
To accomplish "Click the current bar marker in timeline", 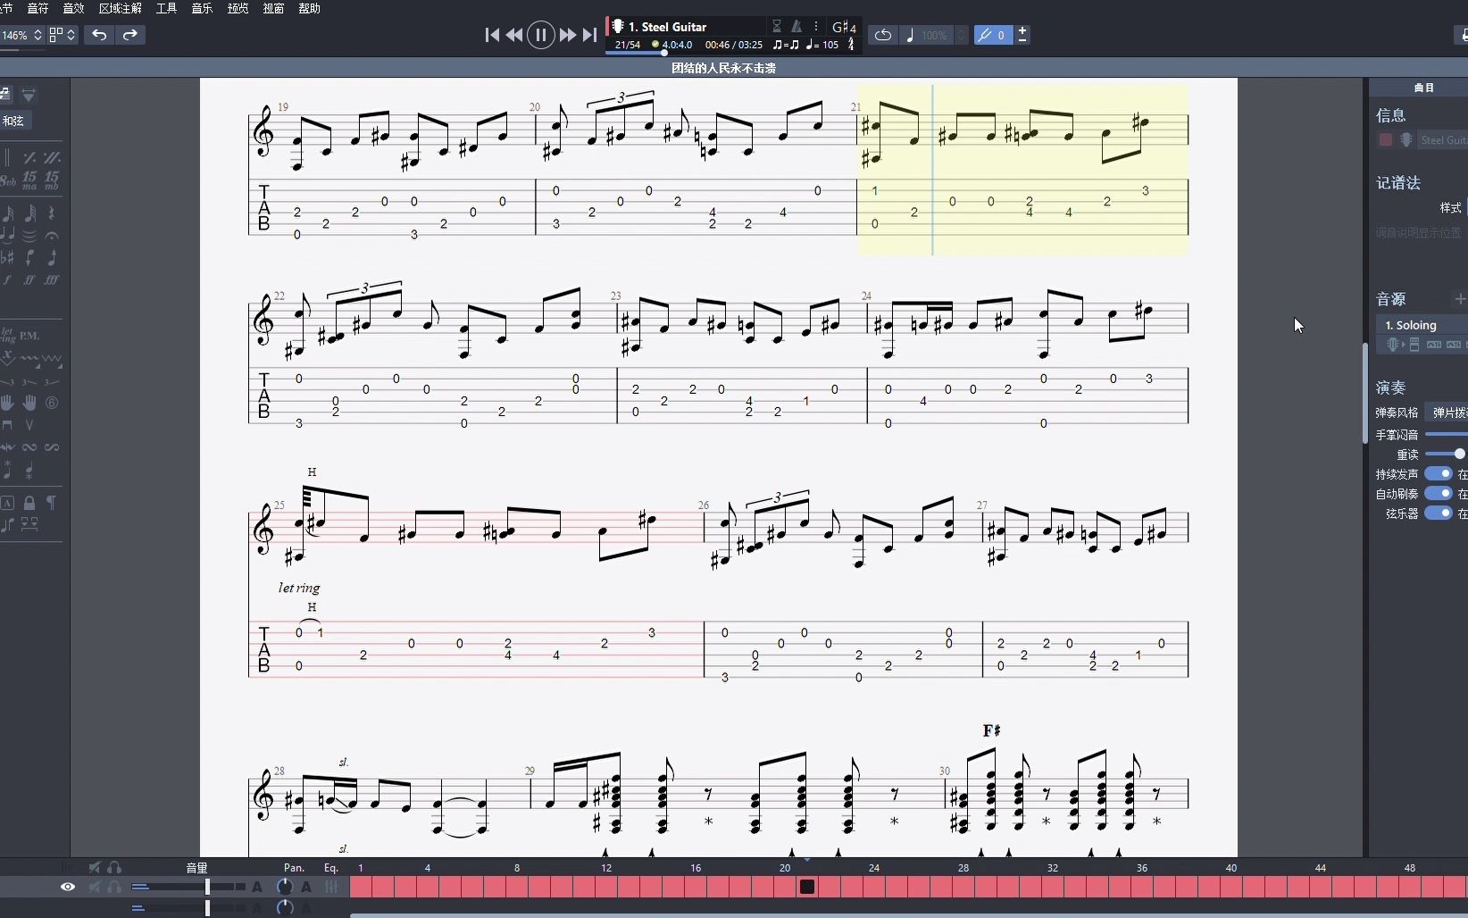I will point(807,887).
